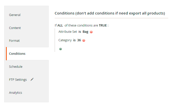Open the Schedule tab

tap(15, 66)
